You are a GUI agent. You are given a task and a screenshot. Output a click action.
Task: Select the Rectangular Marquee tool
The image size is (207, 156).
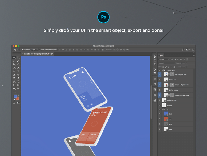point(18,57)
